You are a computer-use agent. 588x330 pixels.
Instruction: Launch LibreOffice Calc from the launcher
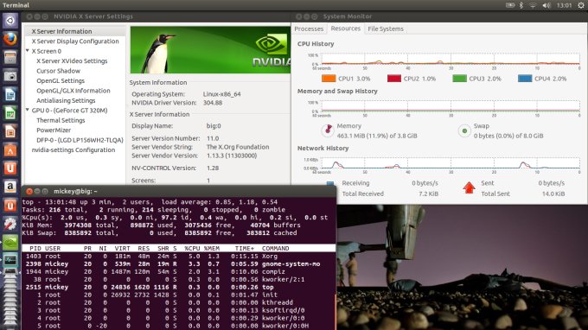(x=10, y=113)
